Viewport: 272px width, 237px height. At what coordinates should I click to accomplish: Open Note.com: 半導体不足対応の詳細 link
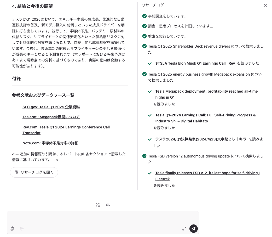tap(50, 143)
